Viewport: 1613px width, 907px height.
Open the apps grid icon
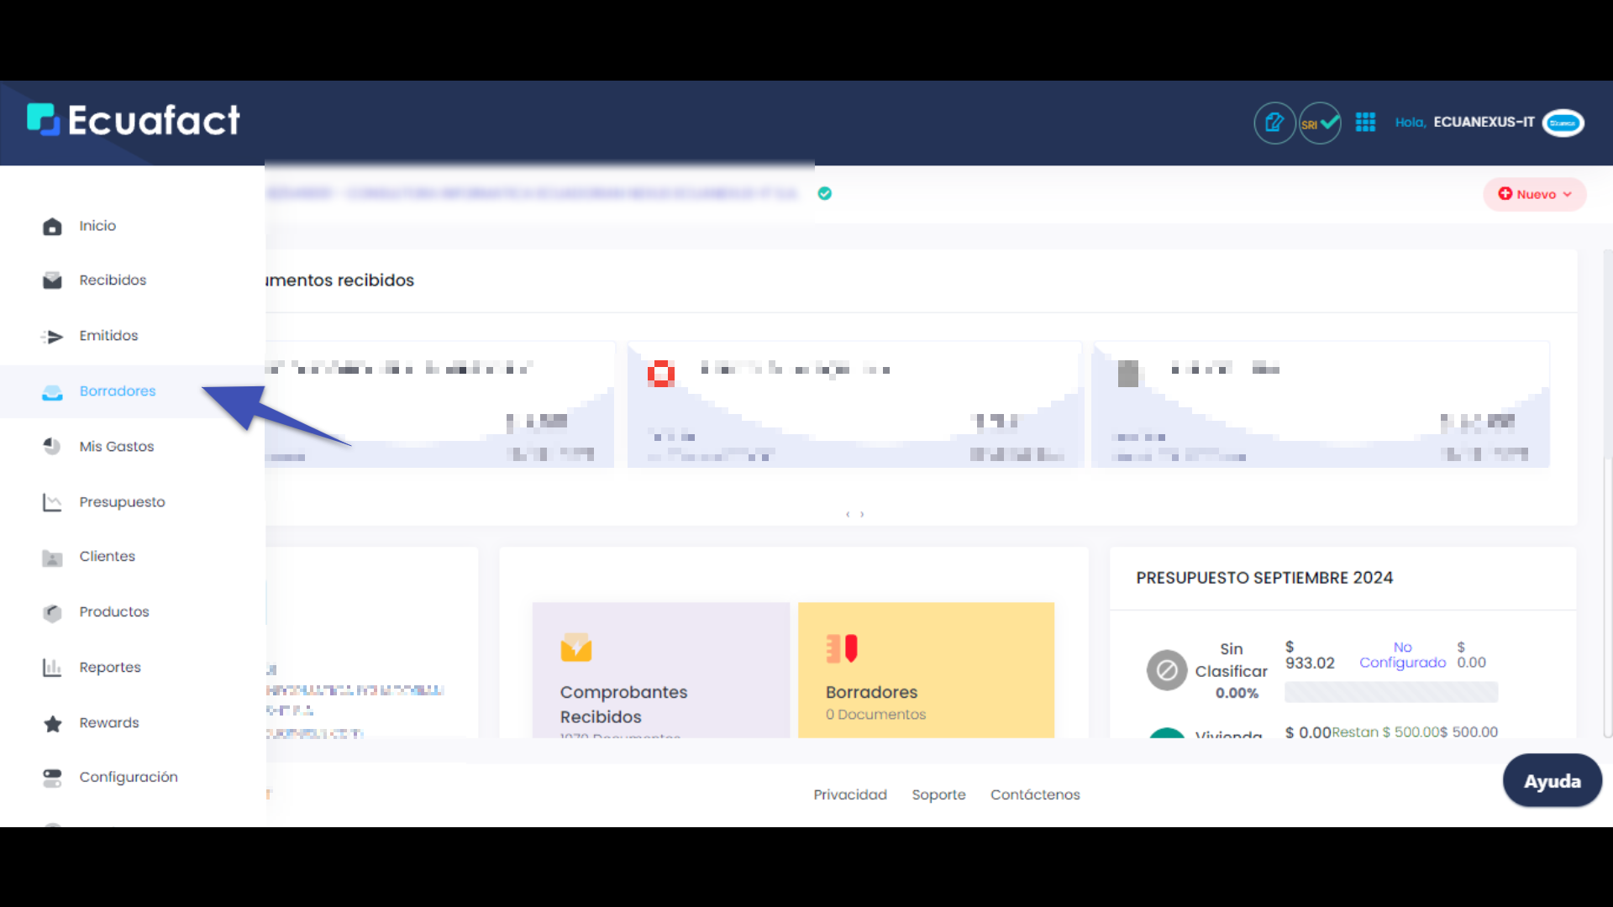[x=1365, y=123]
